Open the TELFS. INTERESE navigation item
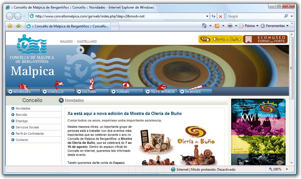Viewport: 301px width, 179px height. click(161, 92)
